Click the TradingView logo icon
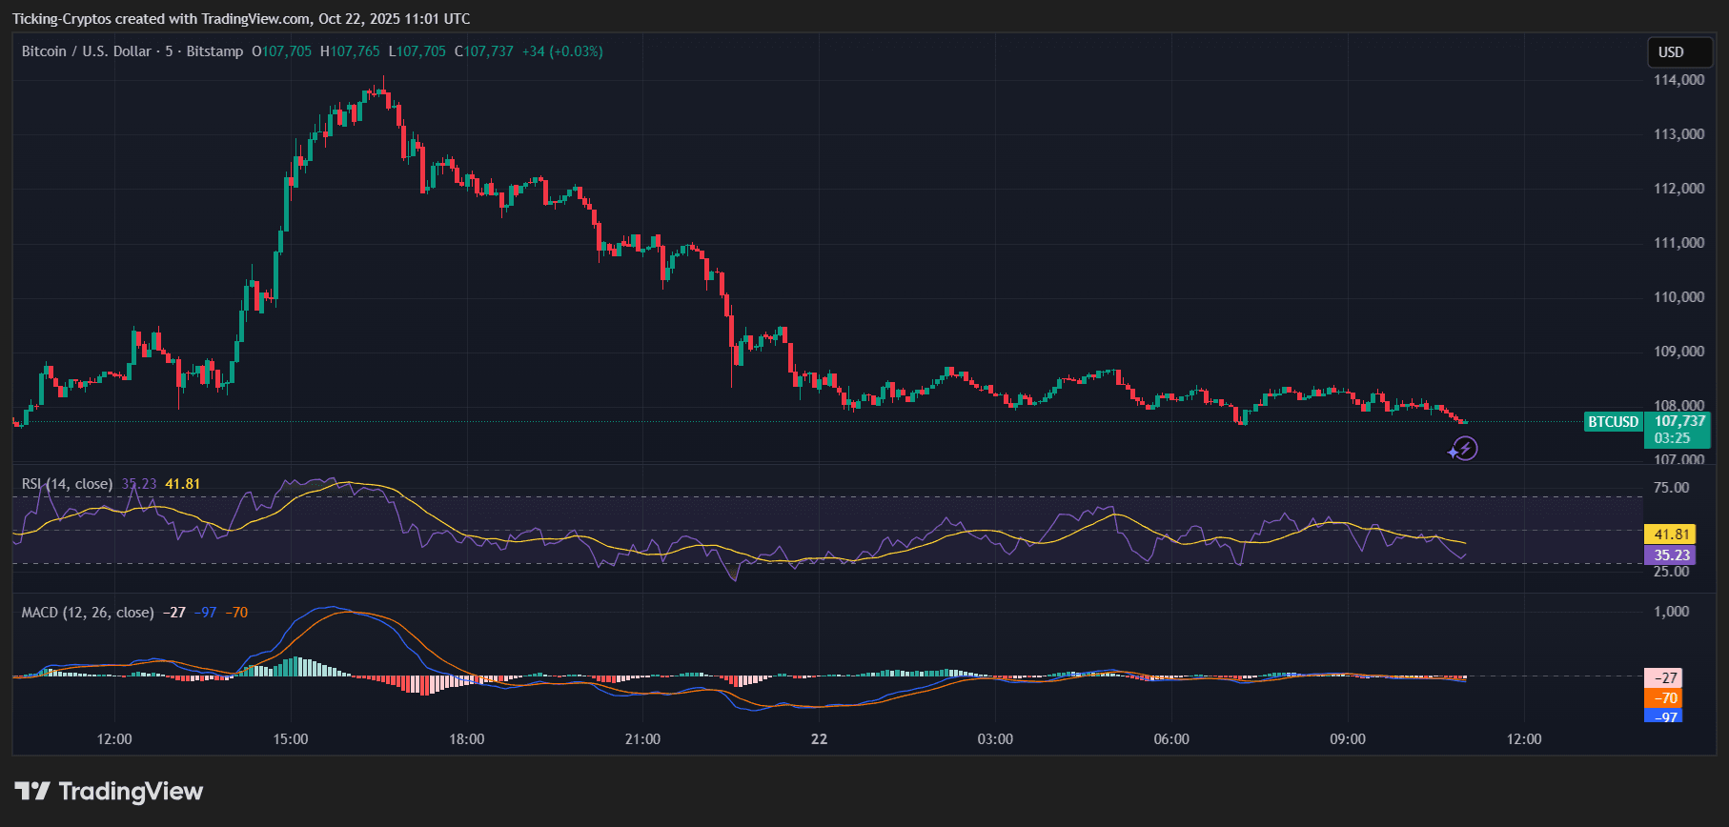This screenshot has width=1729, height=827. [x=32, y=791]
